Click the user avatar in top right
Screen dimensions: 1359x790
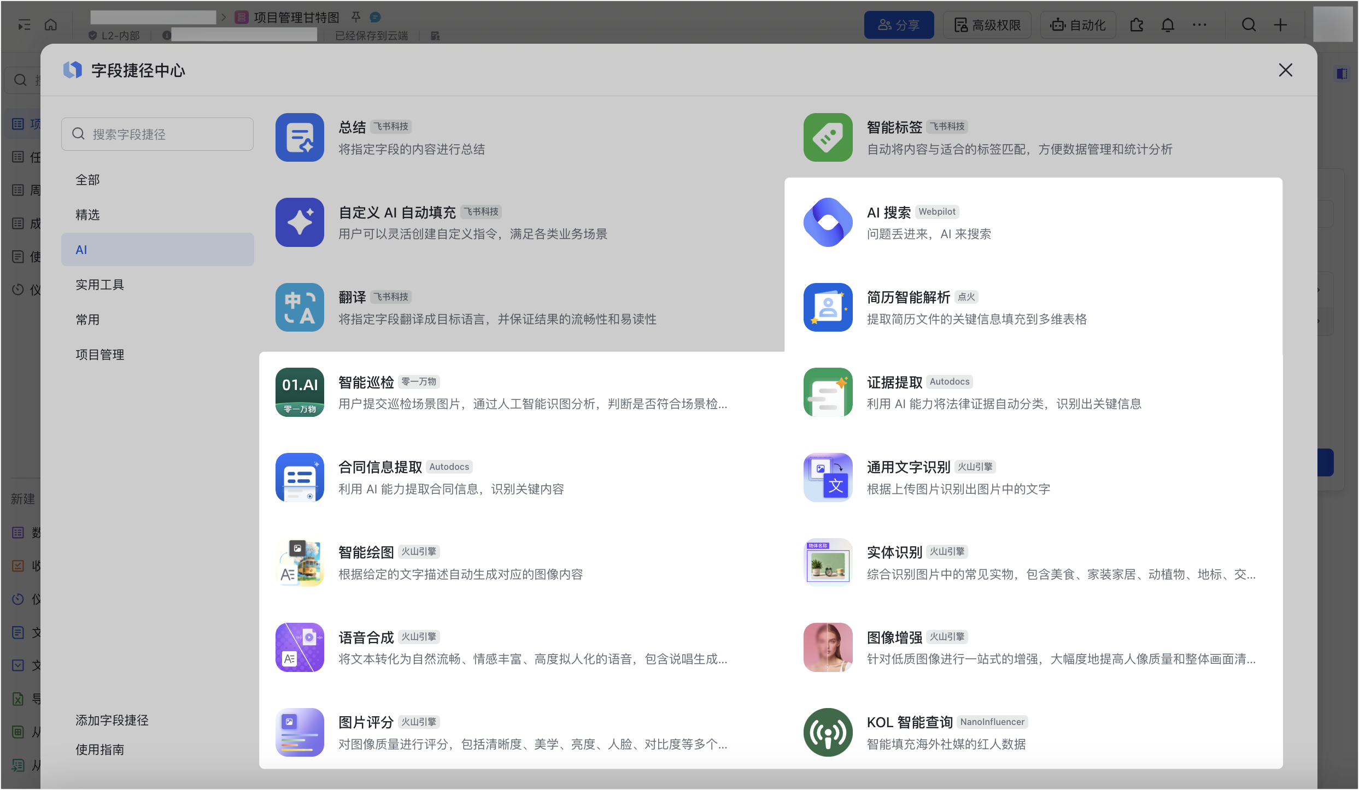[1333, 24]
